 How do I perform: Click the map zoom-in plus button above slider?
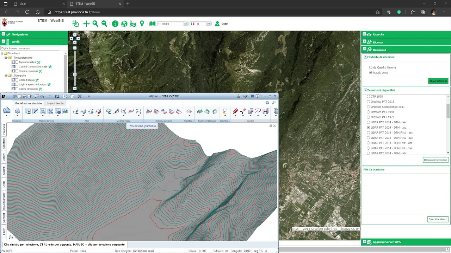click(x=75, y=48)
